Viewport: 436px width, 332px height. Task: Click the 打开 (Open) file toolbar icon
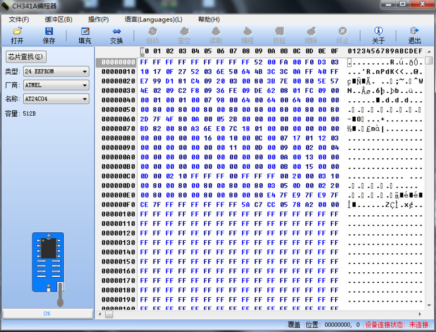(x=17, y=35)
